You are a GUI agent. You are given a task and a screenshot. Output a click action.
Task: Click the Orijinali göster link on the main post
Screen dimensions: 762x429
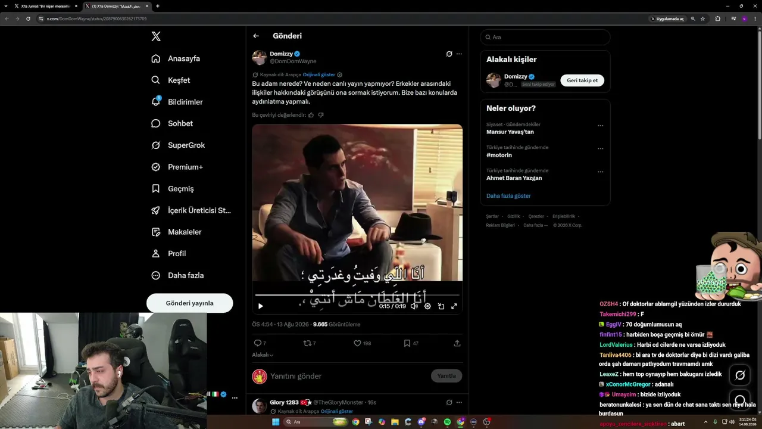(319, 74)
